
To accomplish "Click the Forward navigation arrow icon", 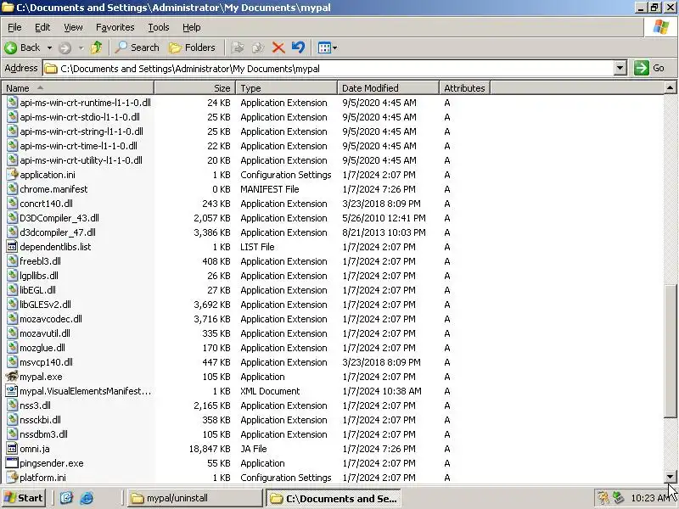I will click(65, 48).
